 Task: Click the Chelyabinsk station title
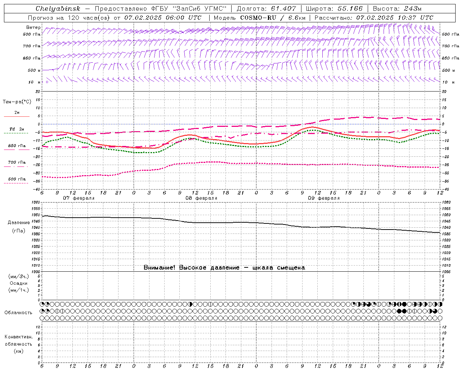coord(58,9)
